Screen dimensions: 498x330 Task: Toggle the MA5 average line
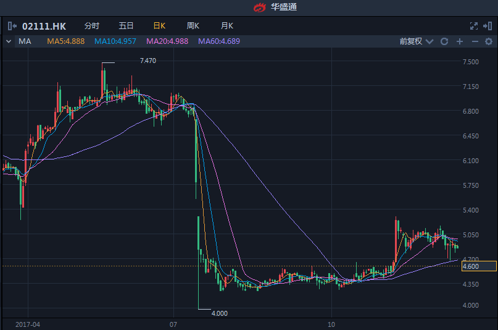(x=66, y=41)
